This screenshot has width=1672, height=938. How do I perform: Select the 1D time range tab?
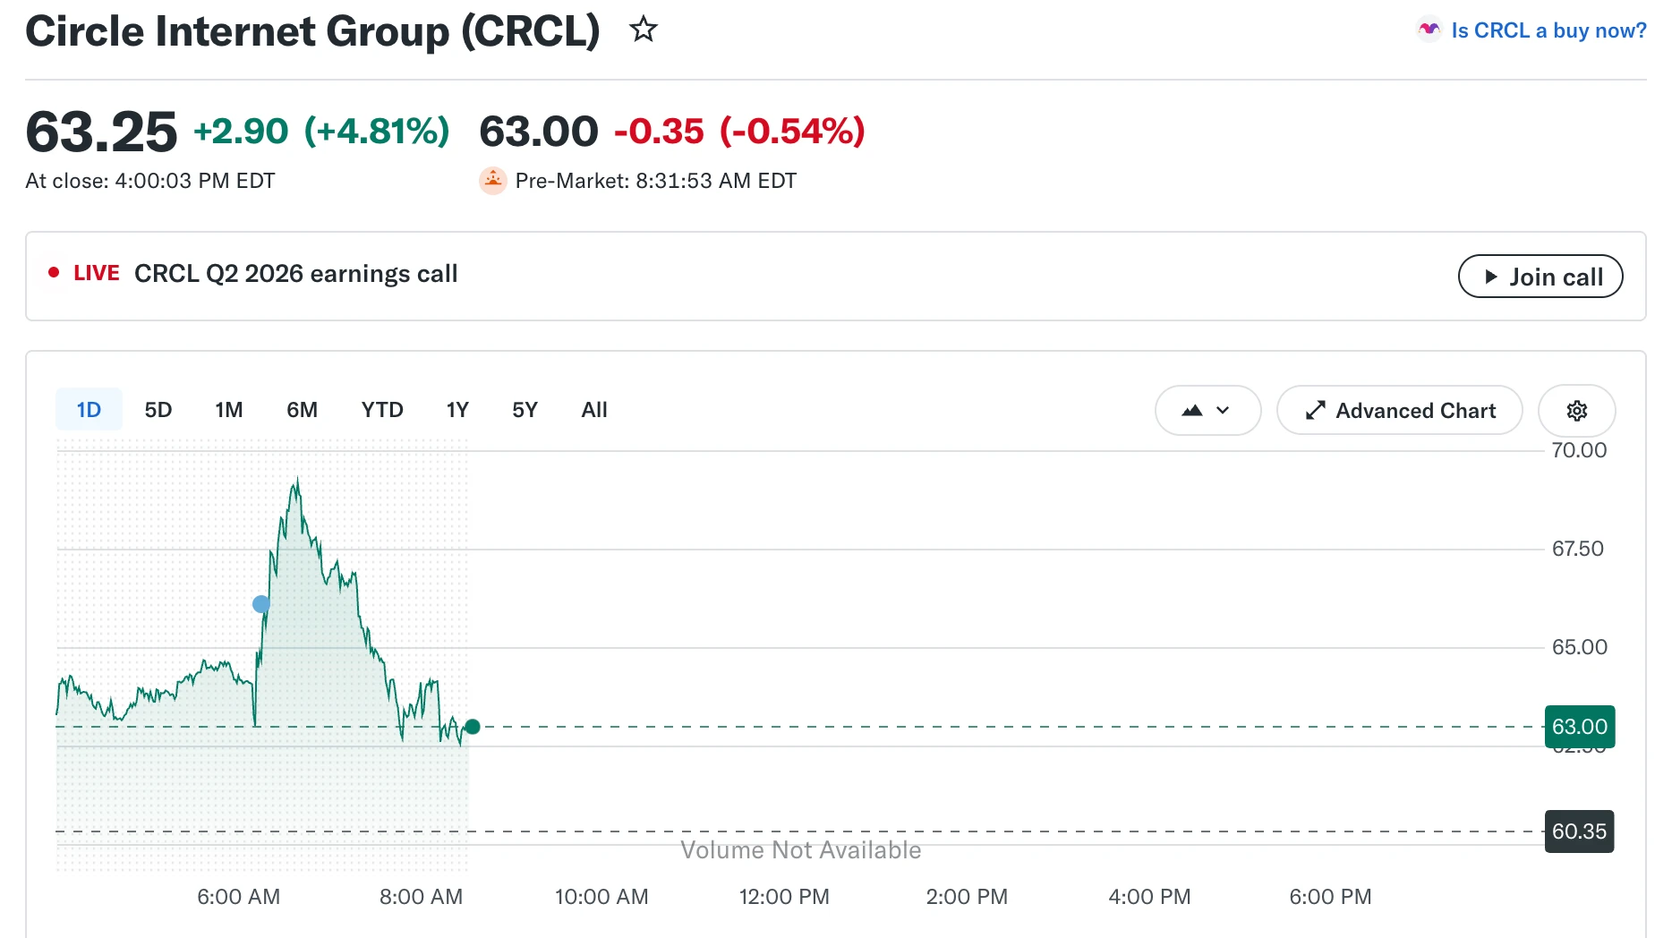click(x=89, y=410)
